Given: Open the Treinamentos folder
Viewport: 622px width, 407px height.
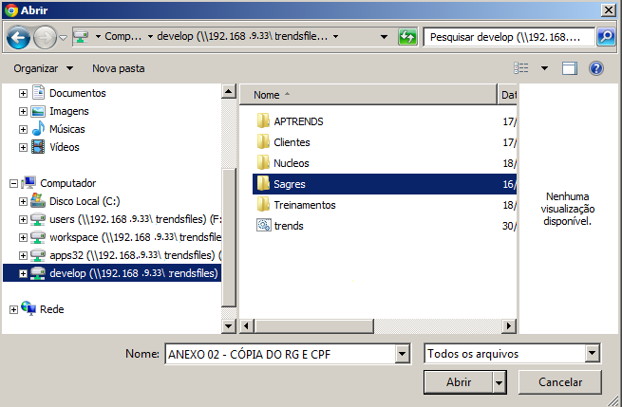Looking at the screenshot, I should pos(304,205).
